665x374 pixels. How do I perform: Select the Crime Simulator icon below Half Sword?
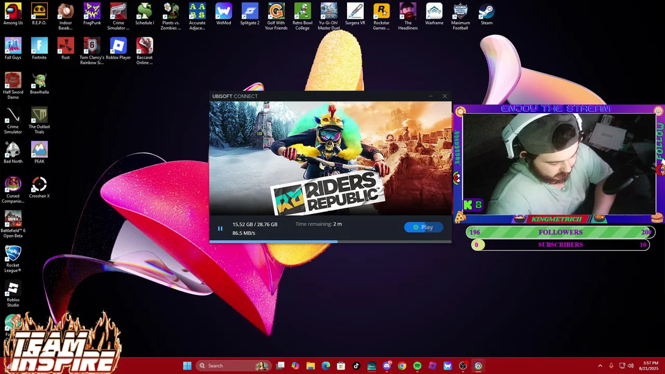pyautogui.click(x=13, y=121)
